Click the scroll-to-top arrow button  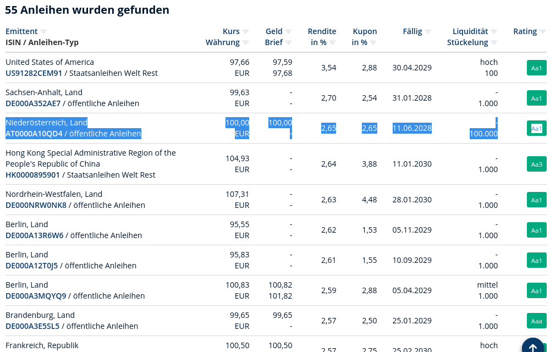(x=533, y=347)
